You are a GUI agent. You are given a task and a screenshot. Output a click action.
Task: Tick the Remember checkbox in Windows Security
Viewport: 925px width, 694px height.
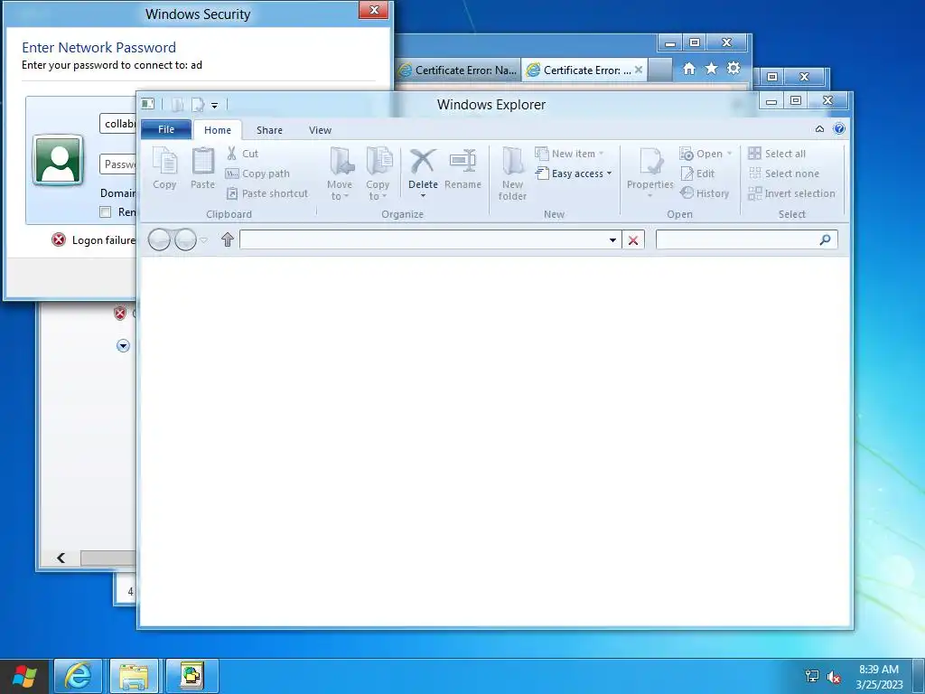[x=106, y=211]
